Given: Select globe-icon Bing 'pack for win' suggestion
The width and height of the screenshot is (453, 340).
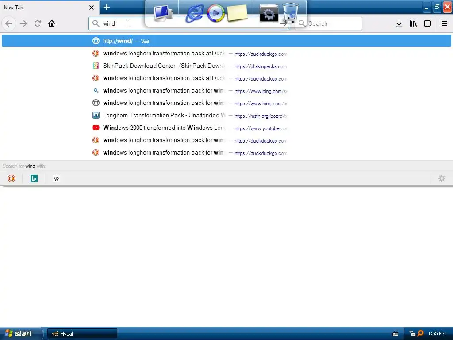Looking at the screenshot, I should tap(226, 103).
